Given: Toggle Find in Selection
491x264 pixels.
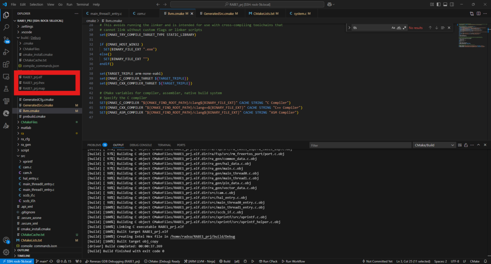Looking at the screenshot, I should (442, 28).
